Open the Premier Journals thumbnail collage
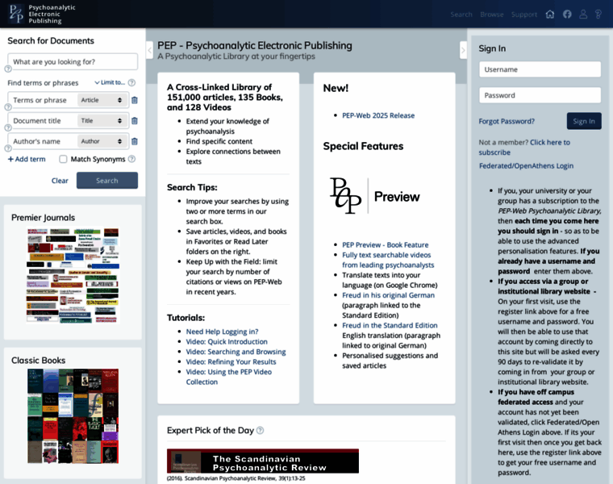613x484 pixels. [73, 275]
